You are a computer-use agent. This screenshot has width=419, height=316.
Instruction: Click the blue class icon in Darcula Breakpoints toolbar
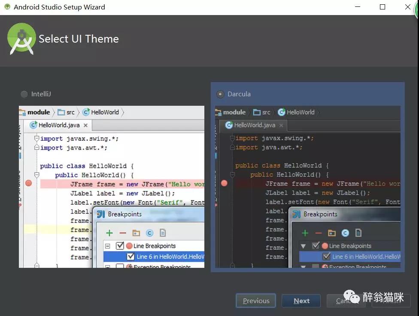(345, 233)
